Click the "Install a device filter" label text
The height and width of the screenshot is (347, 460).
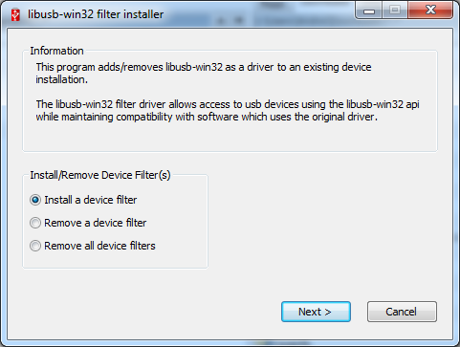[91, 200]
